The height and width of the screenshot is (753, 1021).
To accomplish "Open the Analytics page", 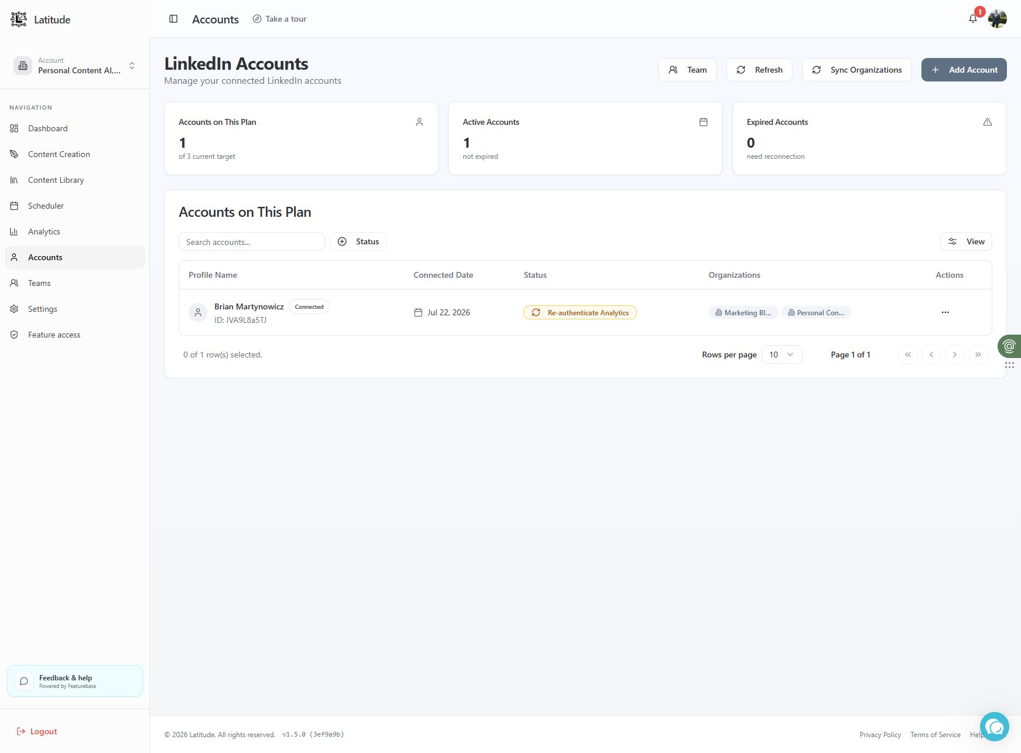I will coord(75,231).
